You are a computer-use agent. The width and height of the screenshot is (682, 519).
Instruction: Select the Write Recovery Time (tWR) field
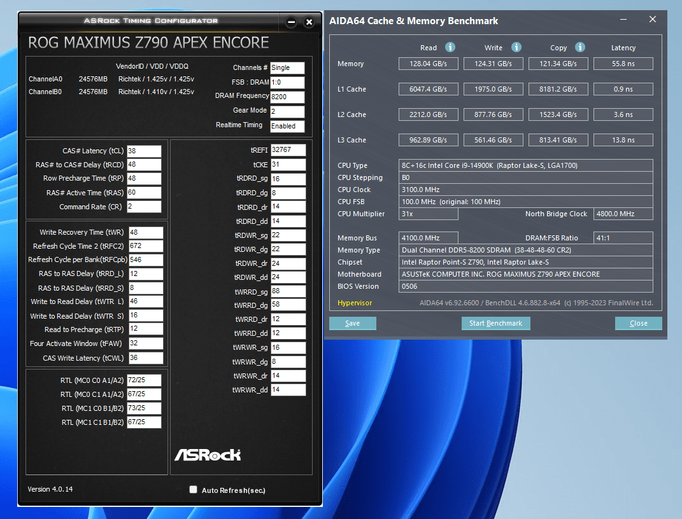coord(146,232)
